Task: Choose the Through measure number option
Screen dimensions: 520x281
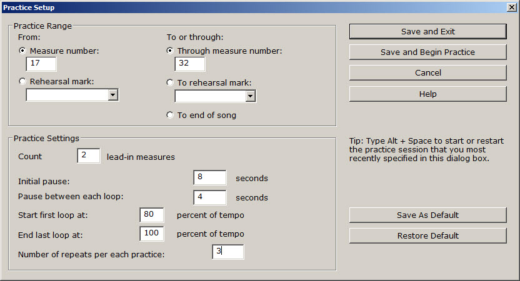Action: [170, 51]
